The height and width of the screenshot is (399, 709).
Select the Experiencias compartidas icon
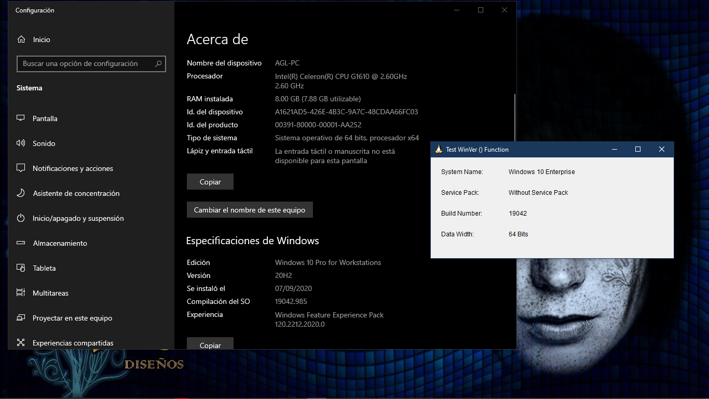click(21, 343)
